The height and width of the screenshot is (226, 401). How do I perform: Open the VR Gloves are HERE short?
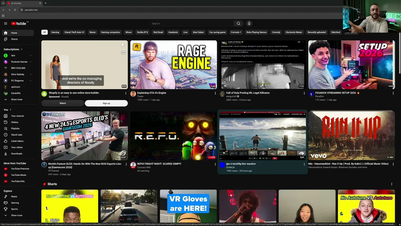point(188,206)
